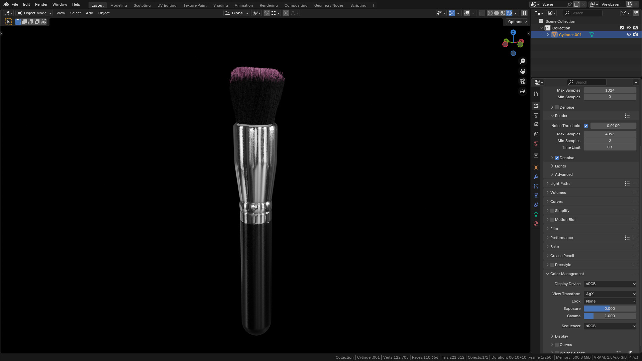Enable the Simplify checkbox
642x361 pixels.
pyautogui.click(x=552, y=211)
